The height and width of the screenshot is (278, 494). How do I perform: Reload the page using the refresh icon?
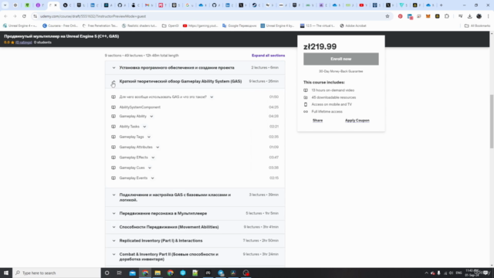point(24,16)
